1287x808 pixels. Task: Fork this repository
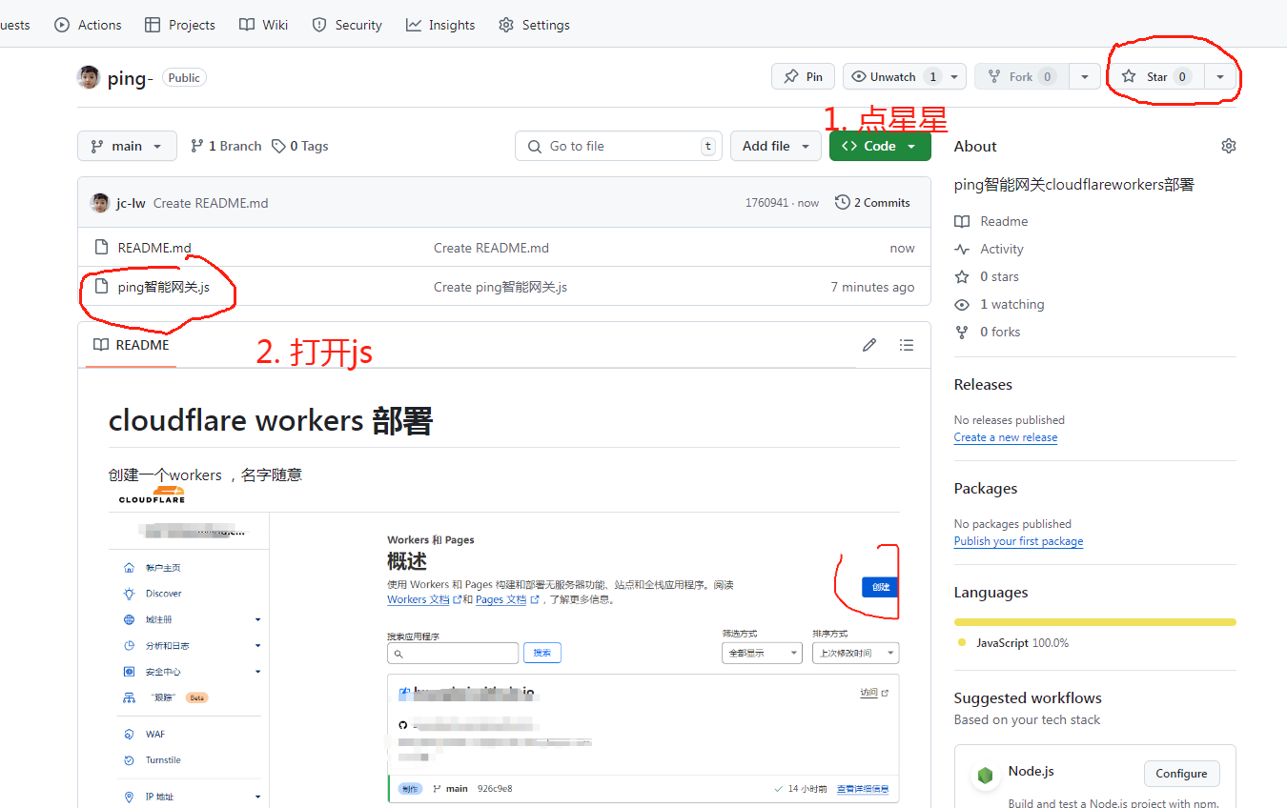tap(1022, 76)
